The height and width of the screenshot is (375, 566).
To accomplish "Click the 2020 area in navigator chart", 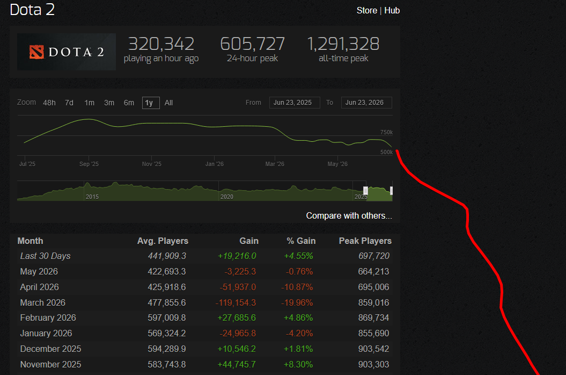I will click(227, 196).
